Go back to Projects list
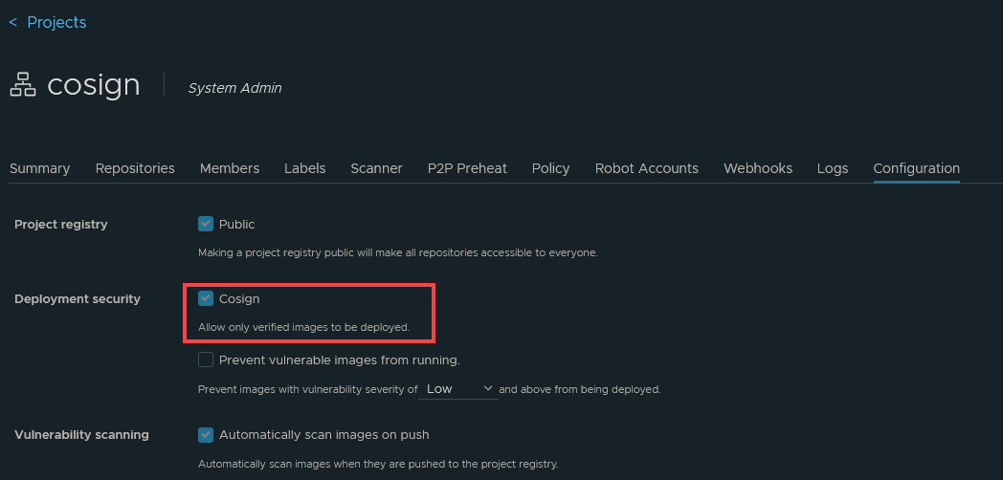Viewport: 1003px width, 480px height. tap(56, 22)
